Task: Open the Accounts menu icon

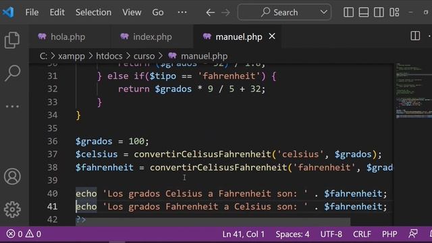Action: pyautogui.click(x=12, y=176)
